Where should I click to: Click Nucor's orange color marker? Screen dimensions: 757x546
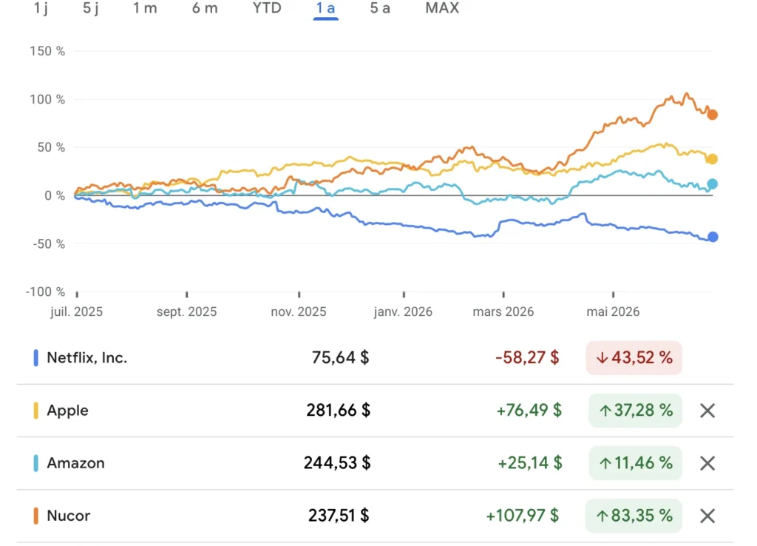(x=35, y=516)
